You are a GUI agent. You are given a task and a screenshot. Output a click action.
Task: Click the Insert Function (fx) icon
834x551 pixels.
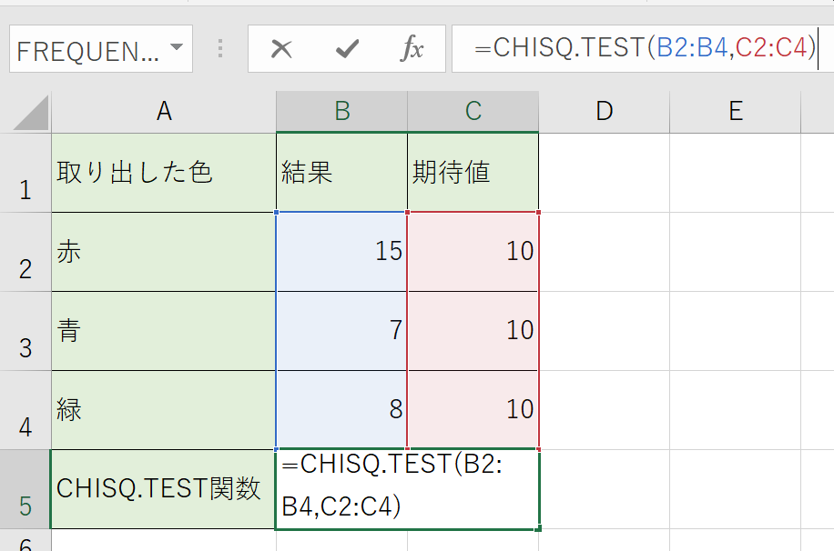414,48
